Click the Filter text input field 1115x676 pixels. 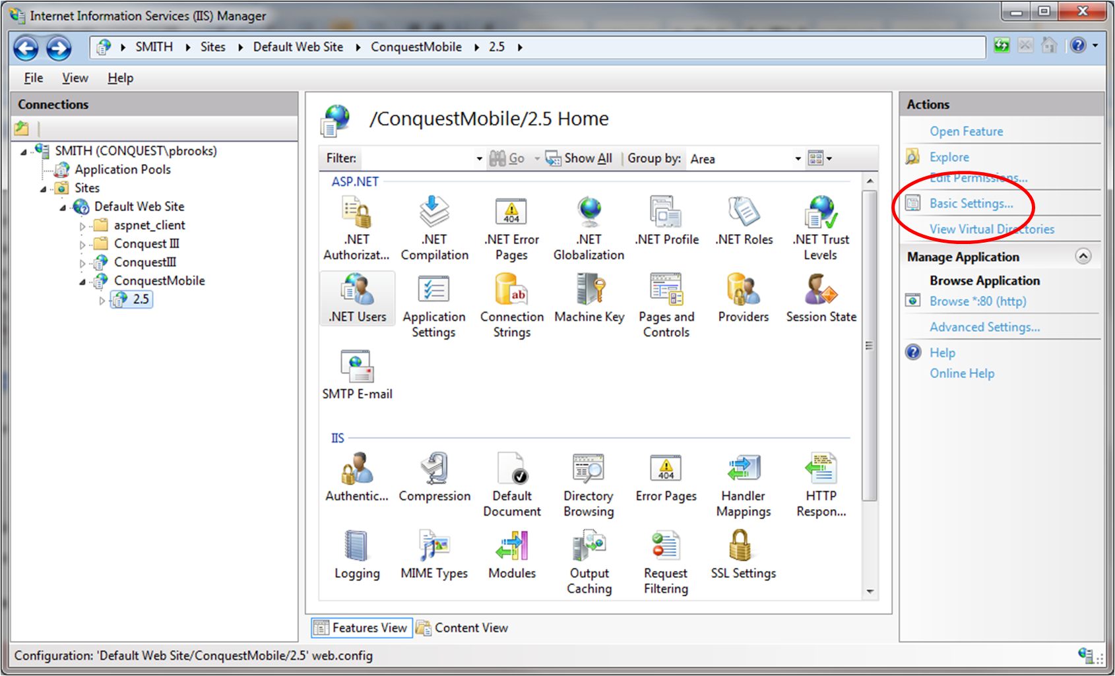[417, 159]
